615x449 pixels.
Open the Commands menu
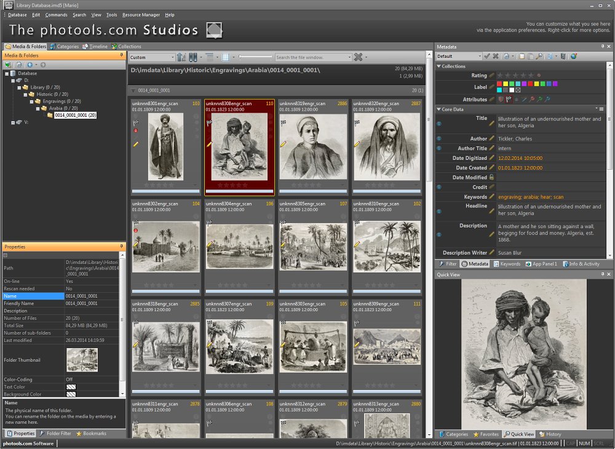[56, 15]
